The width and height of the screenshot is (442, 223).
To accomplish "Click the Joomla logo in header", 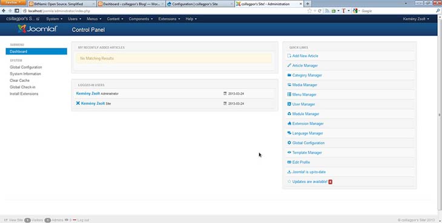I will tap(38, 29).
